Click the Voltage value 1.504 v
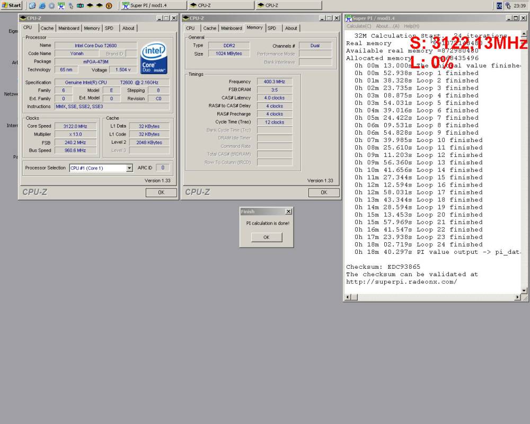530x424 pixels. pyautogui.click(x=123, y=69)
